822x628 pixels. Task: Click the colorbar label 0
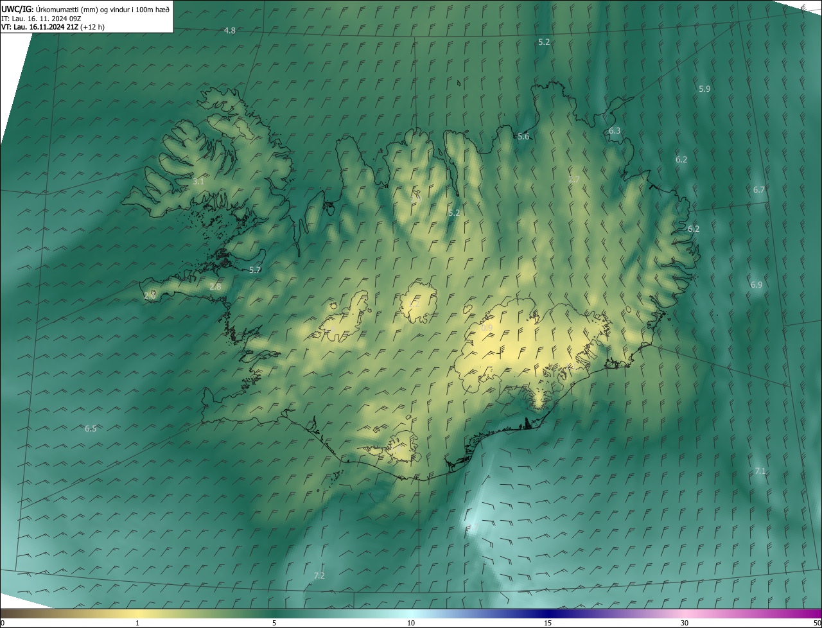point(3,624)
